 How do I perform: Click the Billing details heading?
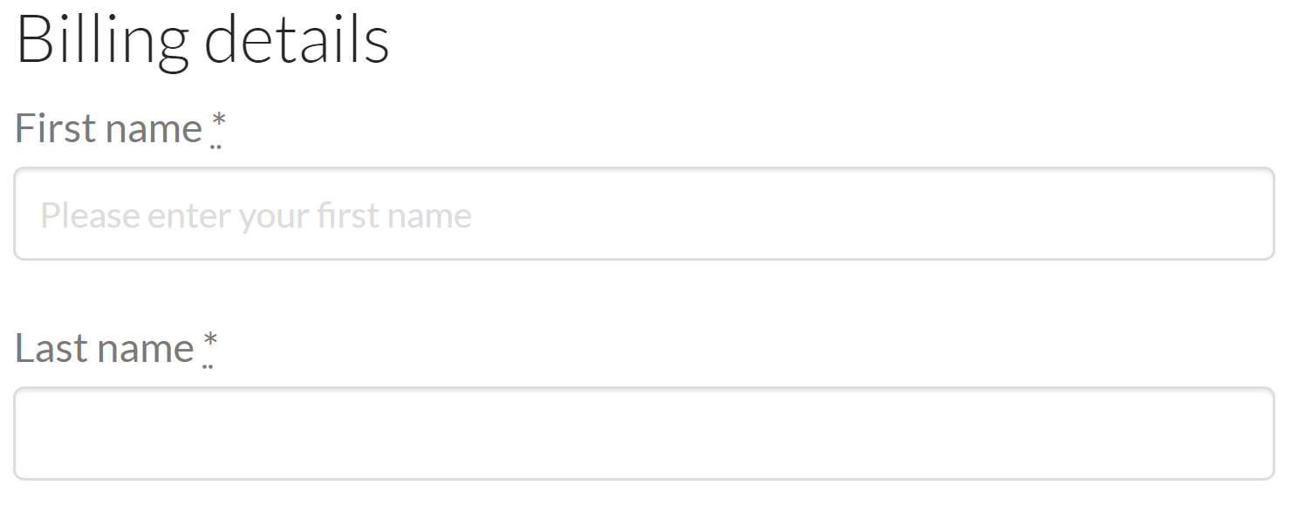coord(202,38)
